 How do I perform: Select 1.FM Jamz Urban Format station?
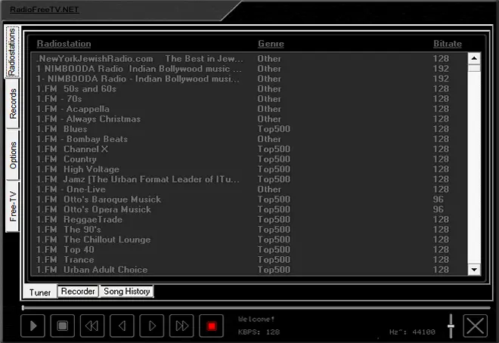point(249,179)
